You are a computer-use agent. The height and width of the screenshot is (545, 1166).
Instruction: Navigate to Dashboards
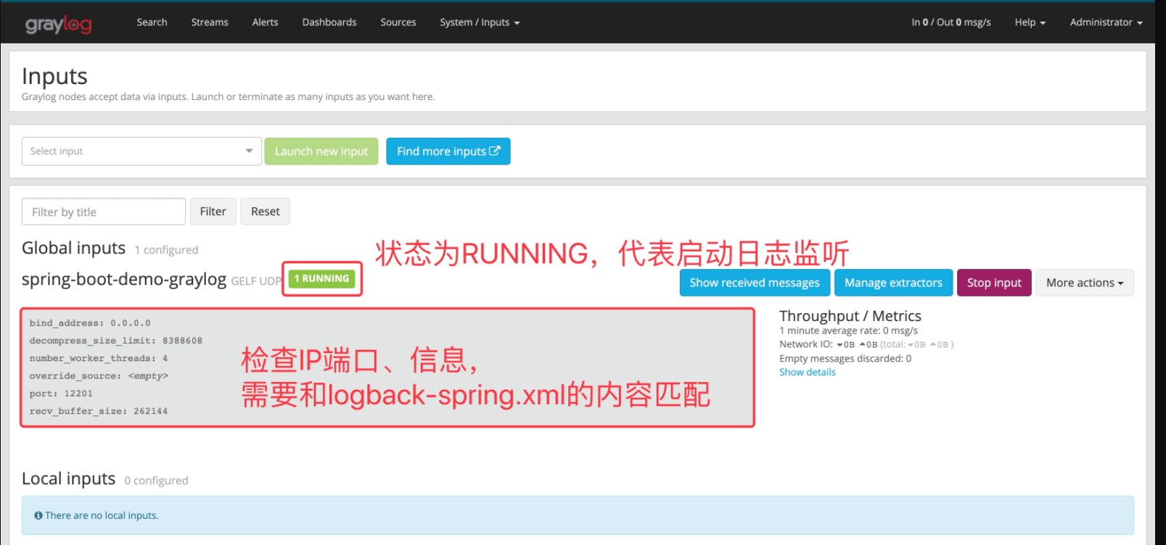point(329,22)
